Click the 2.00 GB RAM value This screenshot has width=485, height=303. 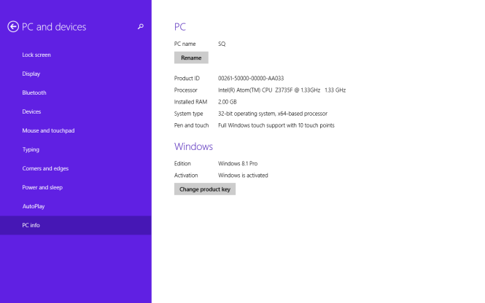[x=228, y=102]
